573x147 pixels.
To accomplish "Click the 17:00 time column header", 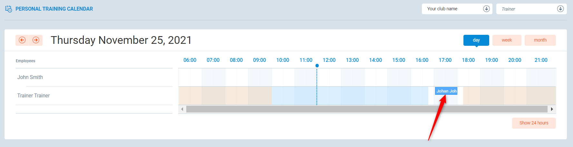I will [445, 60].
